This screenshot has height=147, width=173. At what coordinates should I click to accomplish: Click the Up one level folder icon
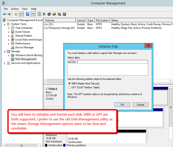point(16,14)
